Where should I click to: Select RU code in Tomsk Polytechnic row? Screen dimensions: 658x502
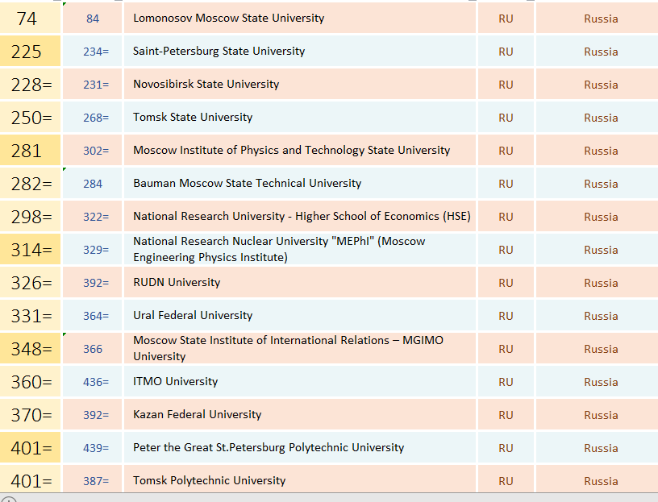point(506,479)
